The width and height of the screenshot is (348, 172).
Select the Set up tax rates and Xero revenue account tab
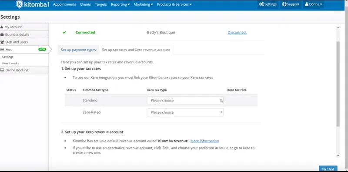136,50
